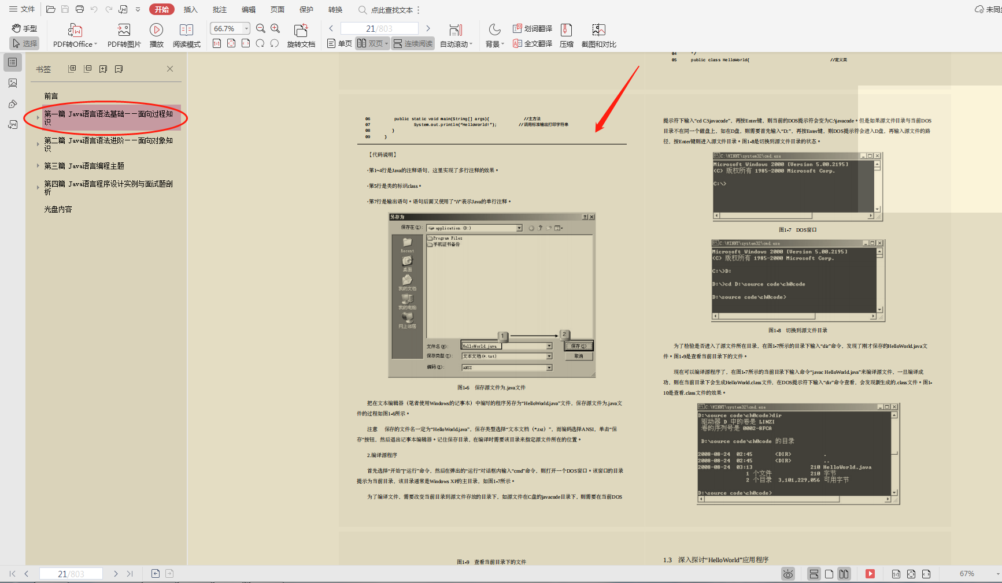The image size is (1002, 583).
Task: Open the 文件 menu
Action: (22, 9)
